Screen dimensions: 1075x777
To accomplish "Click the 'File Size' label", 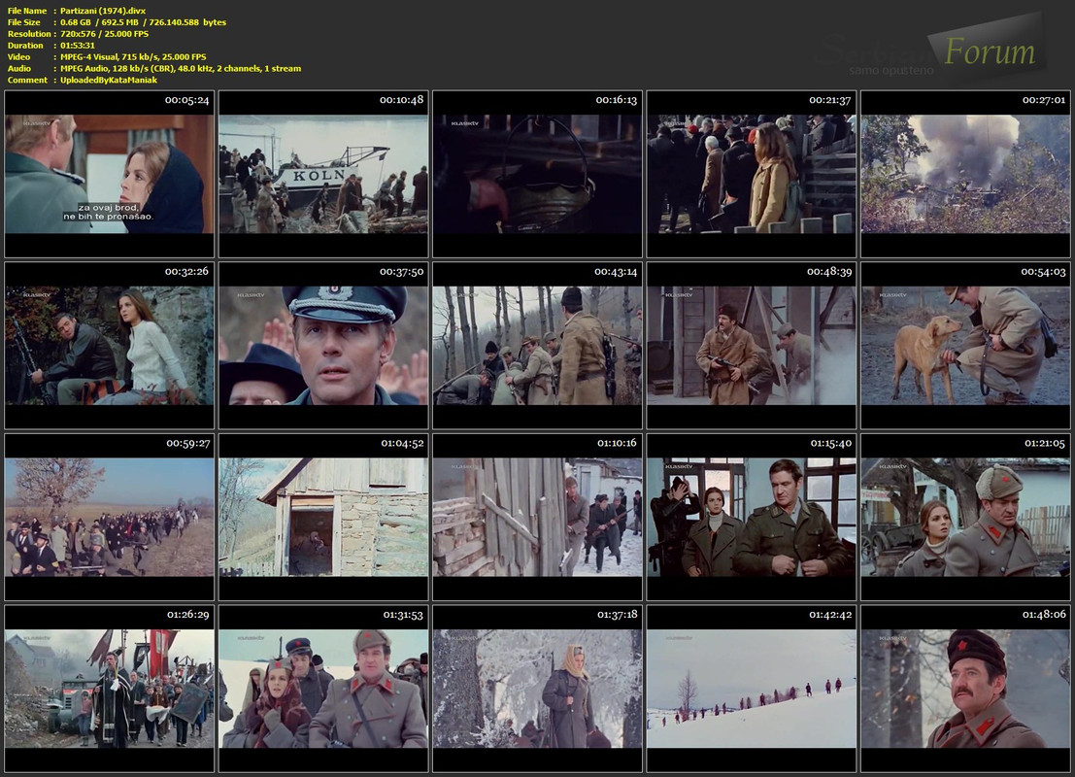I will pyautogui.click(x=24, y=22).
